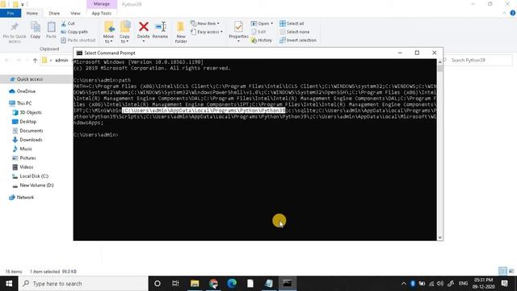The height and width of the screenshot is (291, 517).
Task: Click the History button
Action: (x=262, y=40)
